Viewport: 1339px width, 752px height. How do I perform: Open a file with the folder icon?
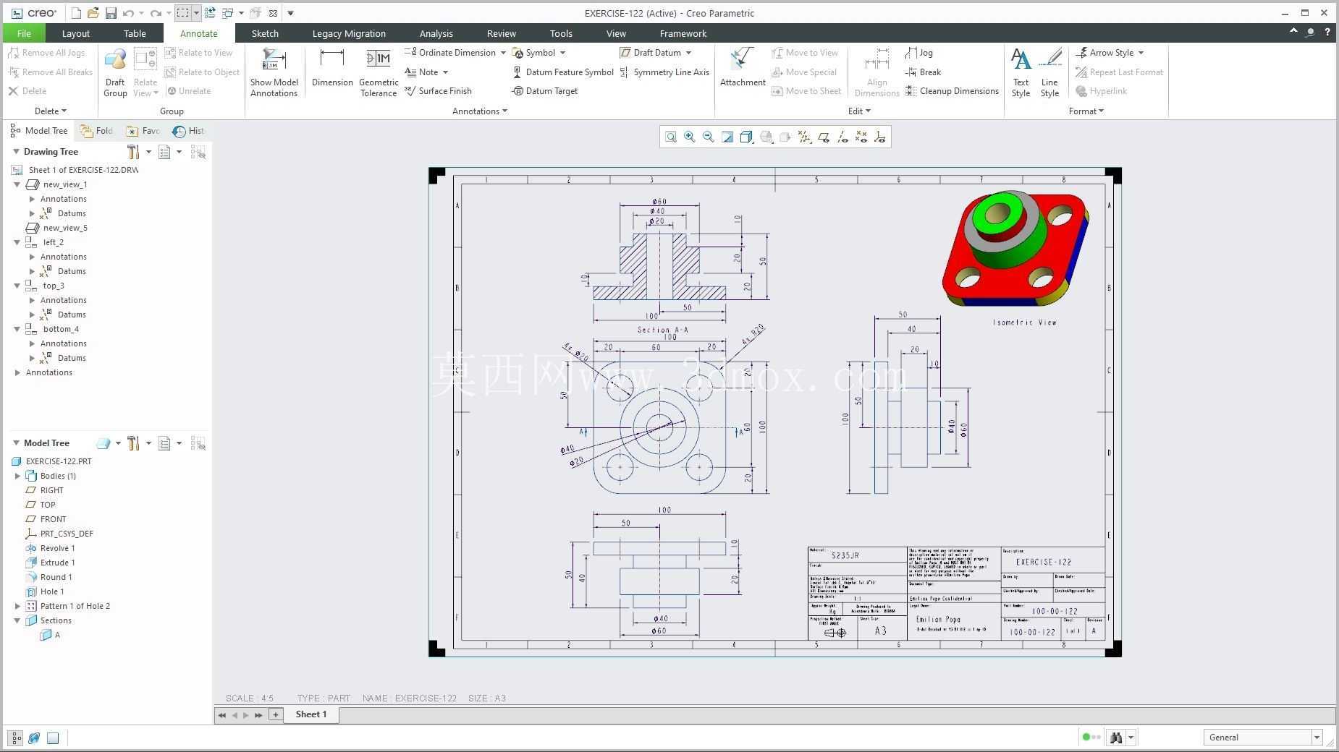[93, 13]
